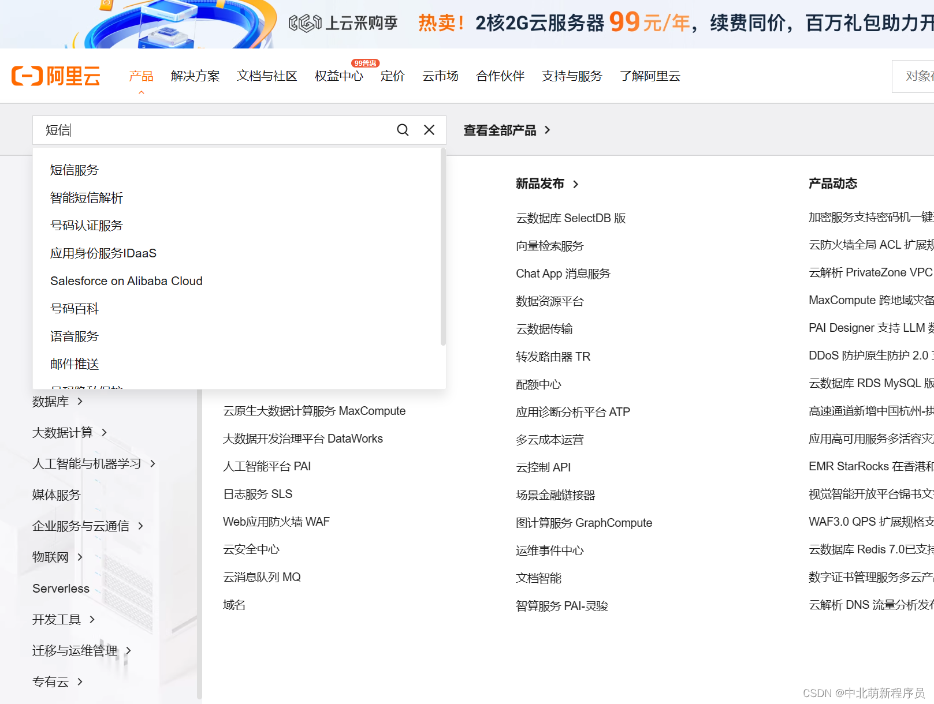This screenshot has height=704, width=934.
Task: Open 运维事件中心 link
Action: (x=550, y=551)
